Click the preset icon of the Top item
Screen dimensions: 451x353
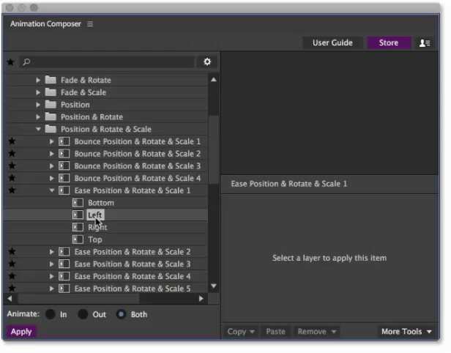point(78,239)
